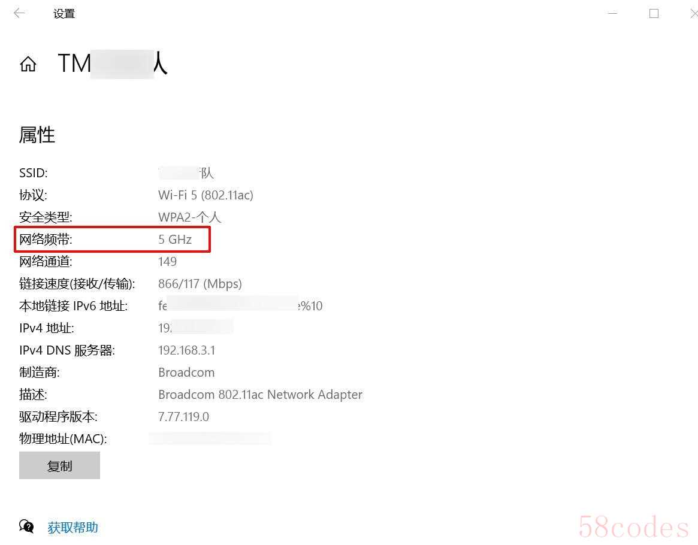This screenshot has width=698, height=545.
Task: Click the Broadcom manufacturer value
Action: (186, 373)
